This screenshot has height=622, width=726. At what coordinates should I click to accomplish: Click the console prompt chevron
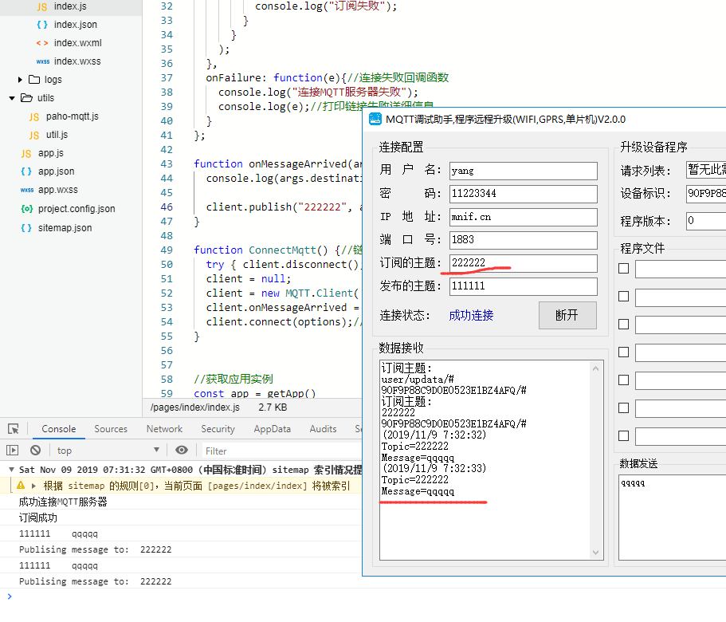click(10, 596)
